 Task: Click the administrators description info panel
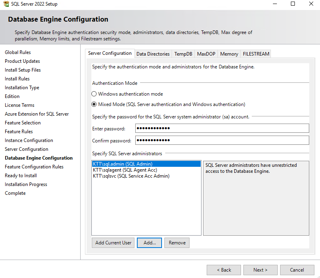256,198
